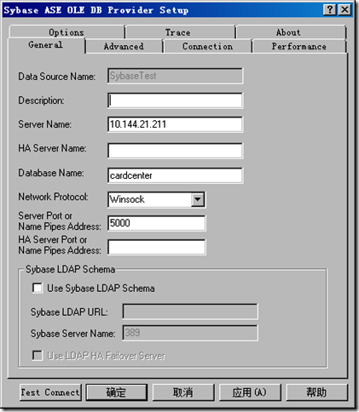Viewport: 359px width, 412px height.
Task: Click the Database Name field containing cardcenter
Action: click(175, 175)
